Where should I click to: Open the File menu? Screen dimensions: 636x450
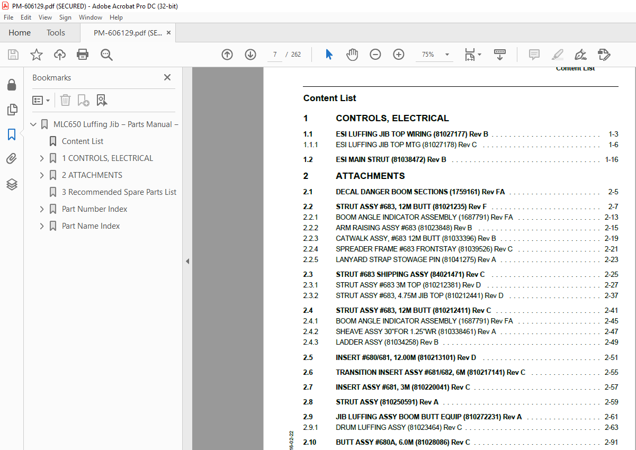click(x=8, y=17)
